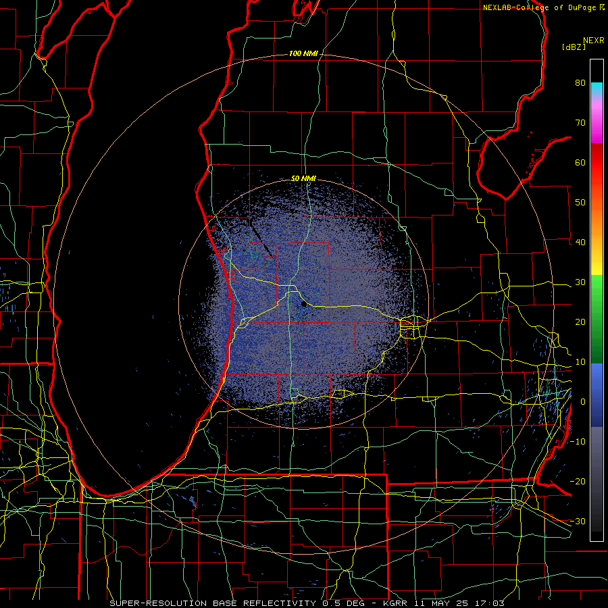Click the 50 value on the dBZ scale
Image resolution: width=608 pixels, height=608 pixels.
coord(580,203)
